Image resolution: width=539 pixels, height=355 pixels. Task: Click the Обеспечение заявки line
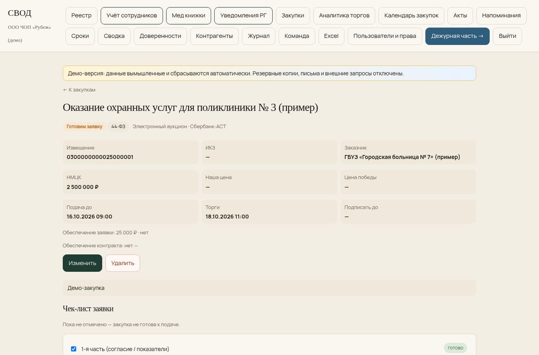pyautogui.click(x=106, y=233)
